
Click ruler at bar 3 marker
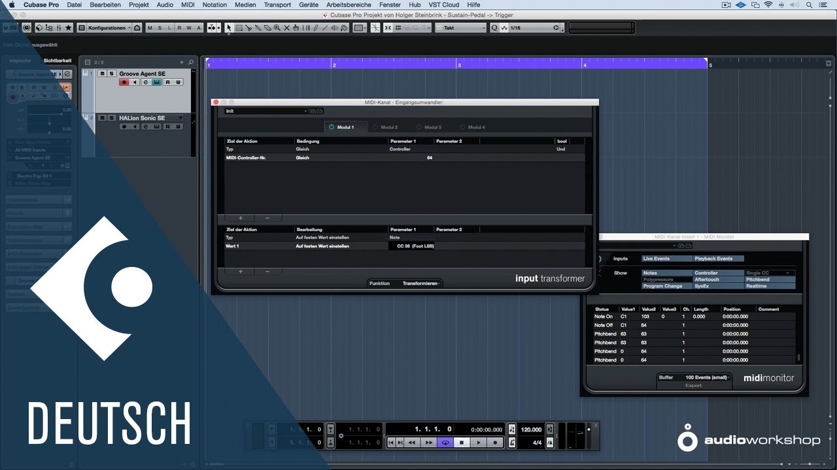point(459,65)
